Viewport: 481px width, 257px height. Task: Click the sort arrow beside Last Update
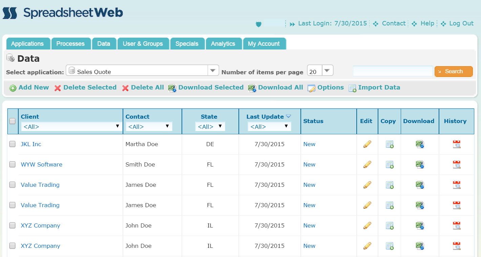point(288,116)
